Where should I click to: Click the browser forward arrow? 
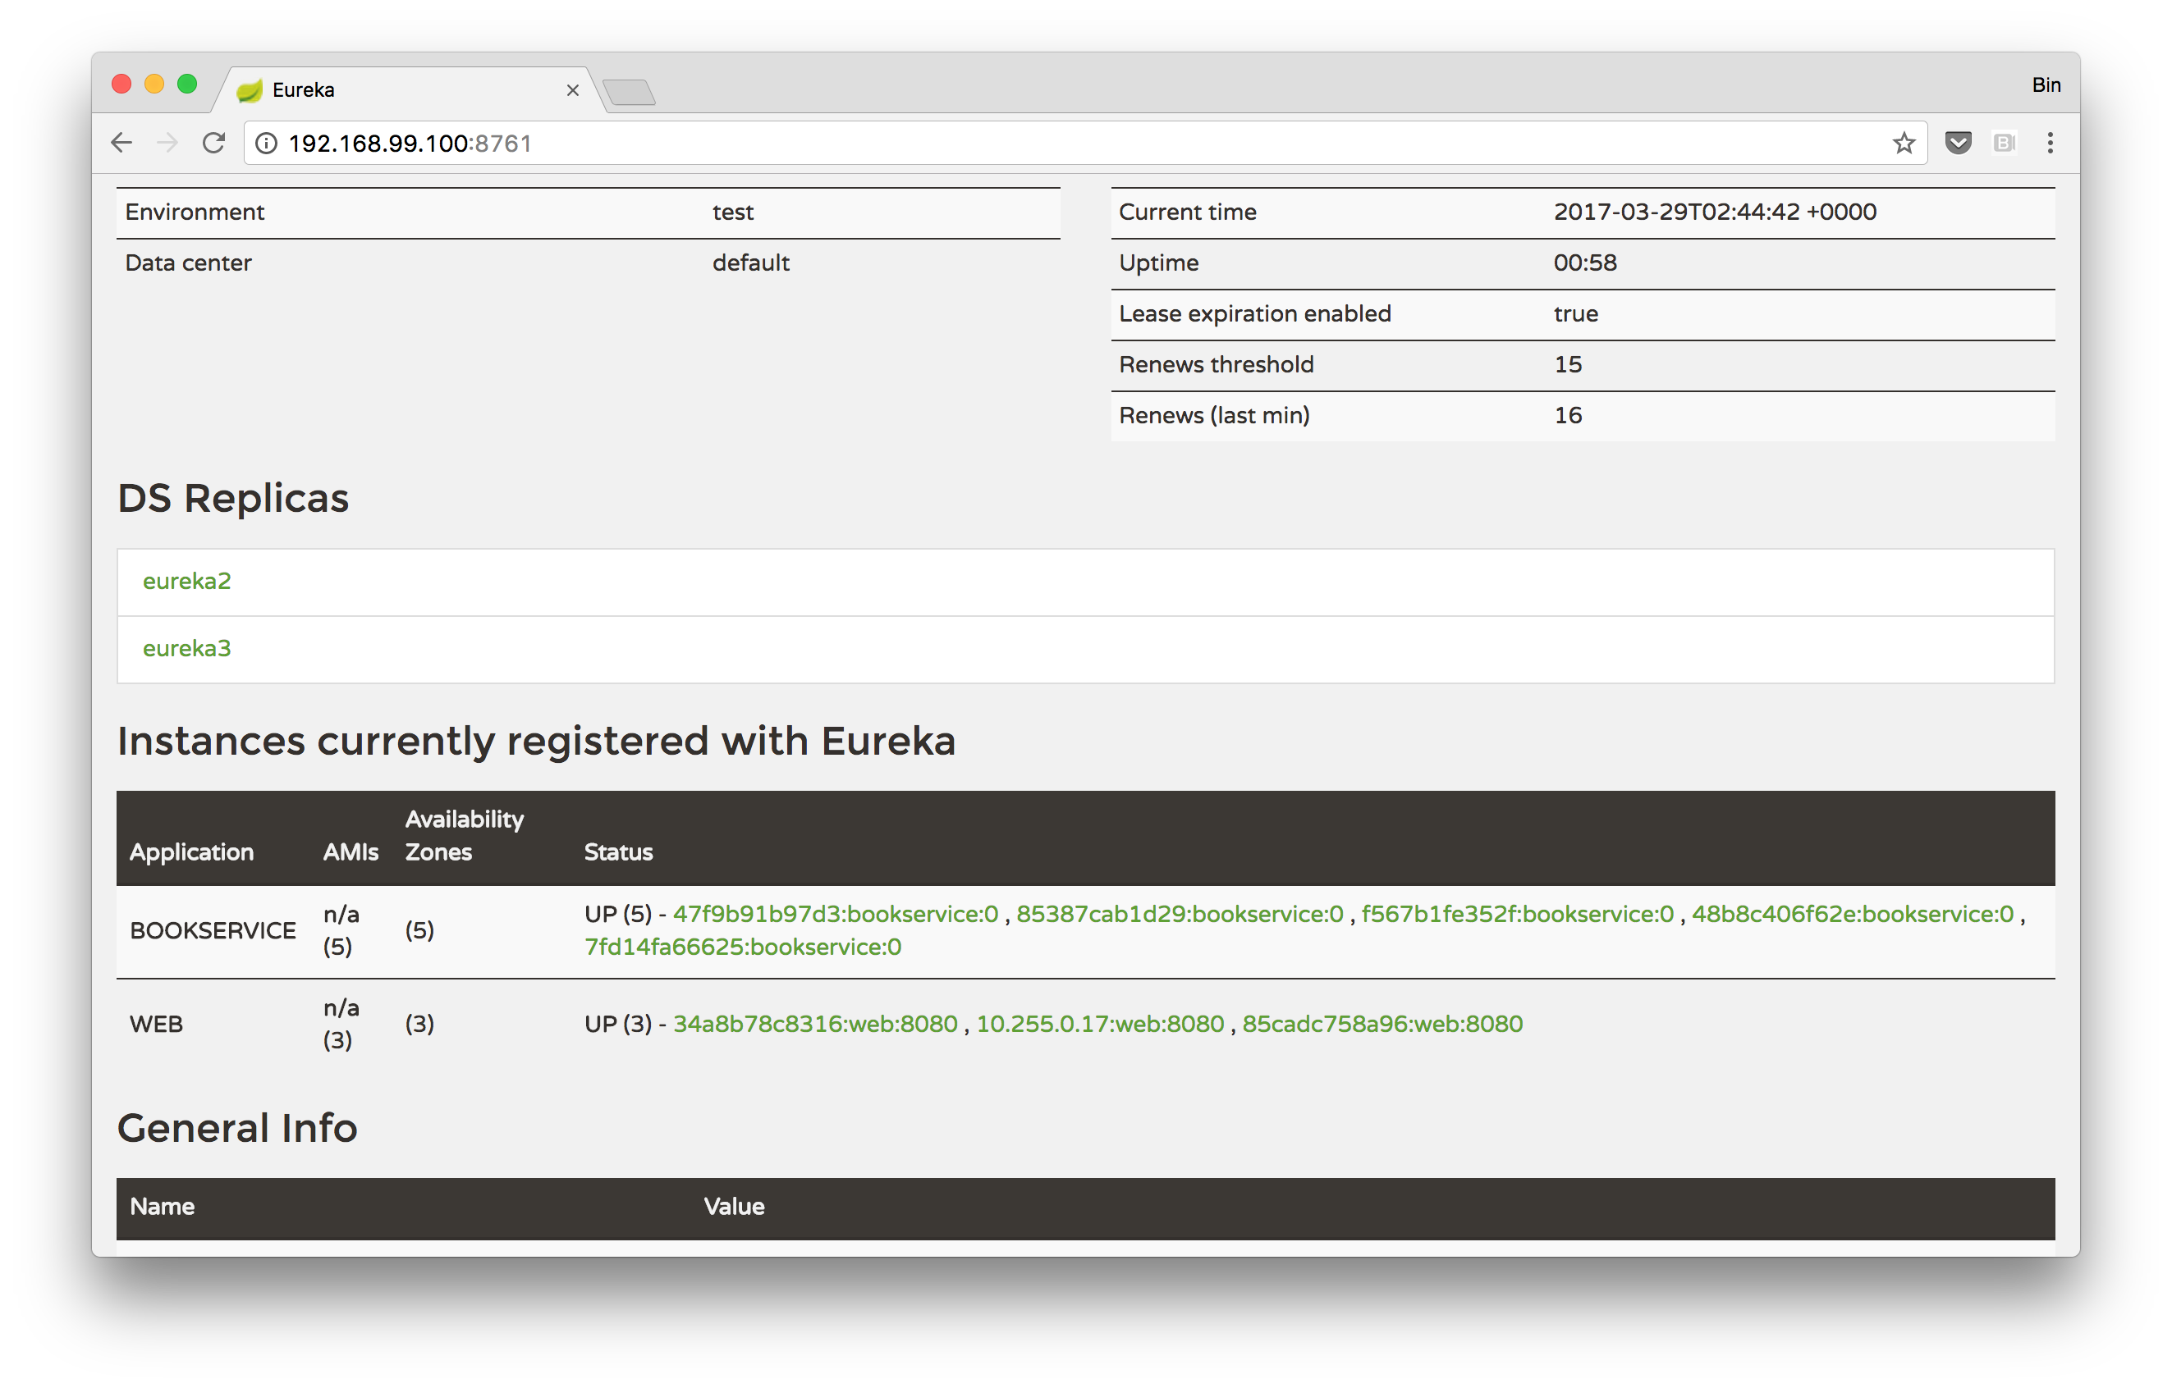[x=167, y=143]
